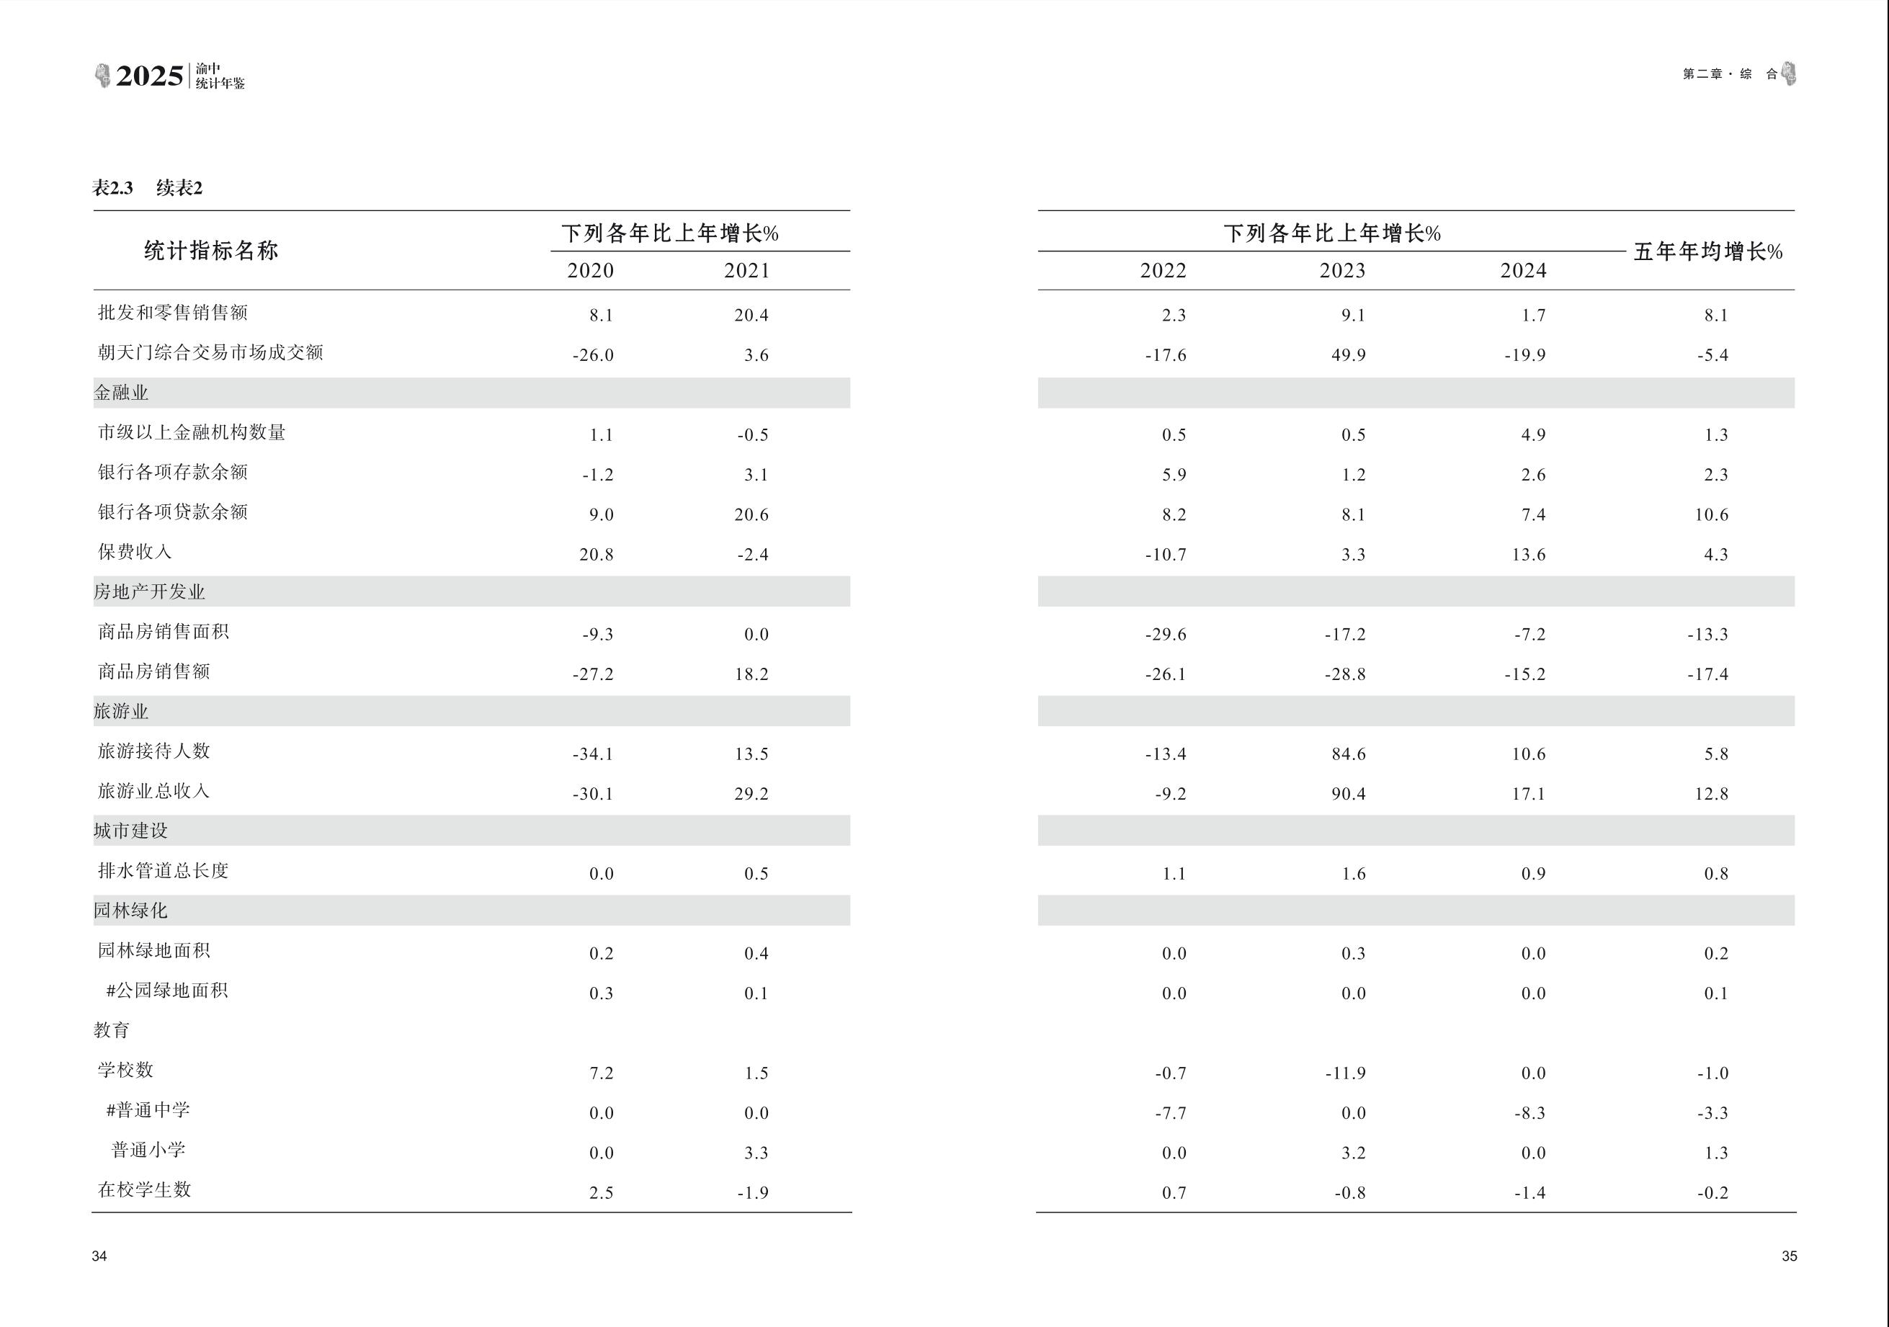Click the 城市建设 section heading
This screenshot has width=1889, height=1327.
pos(131,831)
